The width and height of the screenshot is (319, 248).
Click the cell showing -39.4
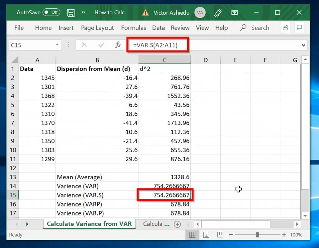[x=97, y=96]
